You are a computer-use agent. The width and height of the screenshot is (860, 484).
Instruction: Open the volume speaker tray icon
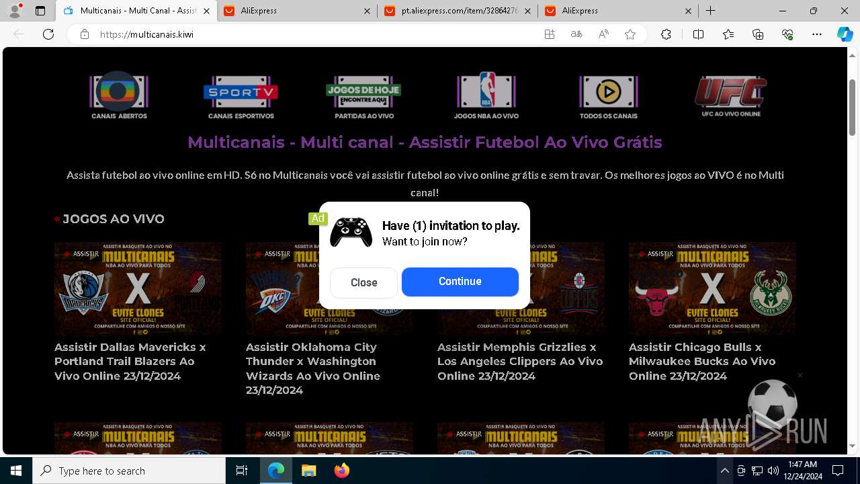[773, 471]
